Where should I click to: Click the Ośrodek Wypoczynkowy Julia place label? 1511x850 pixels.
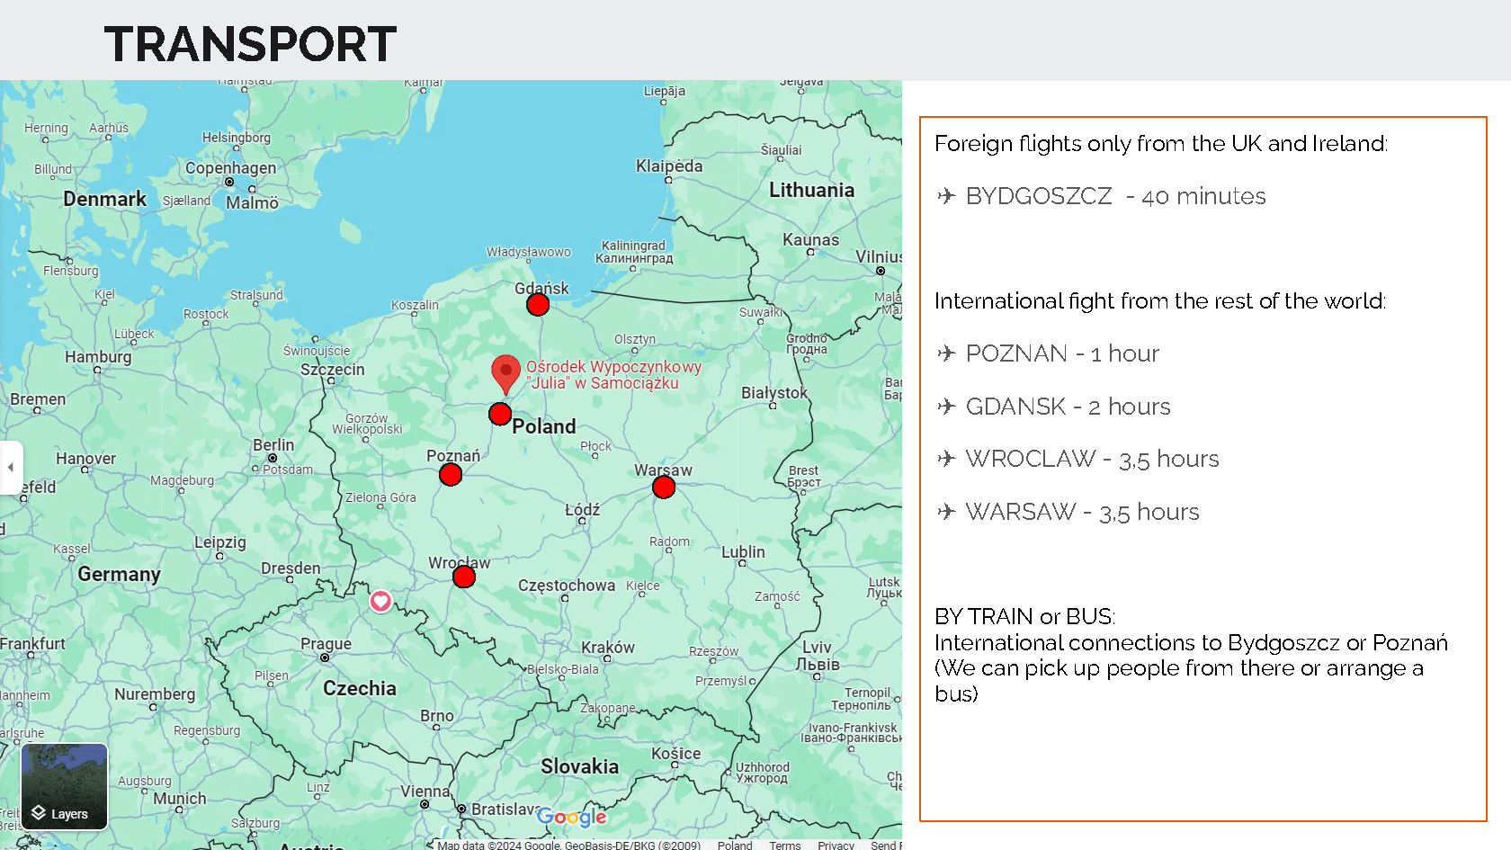[x=613, y=375]
